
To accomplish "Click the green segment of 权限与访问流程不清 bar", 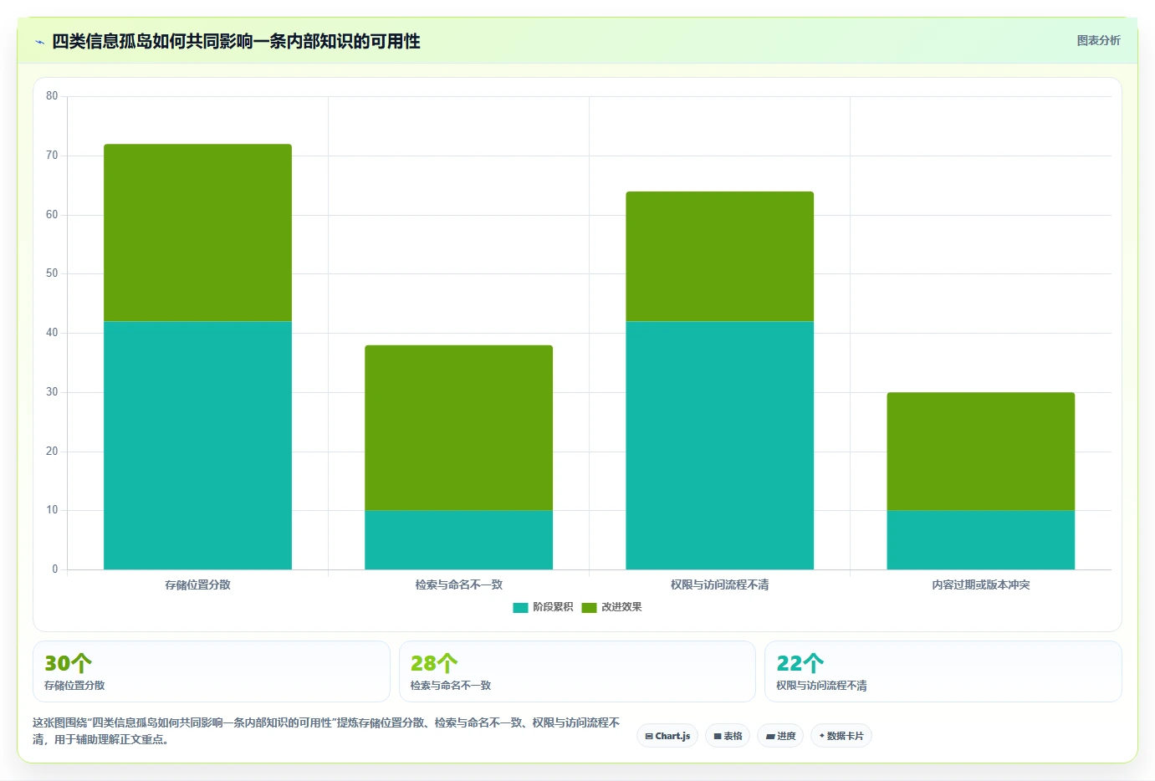I will pos(719,256).
